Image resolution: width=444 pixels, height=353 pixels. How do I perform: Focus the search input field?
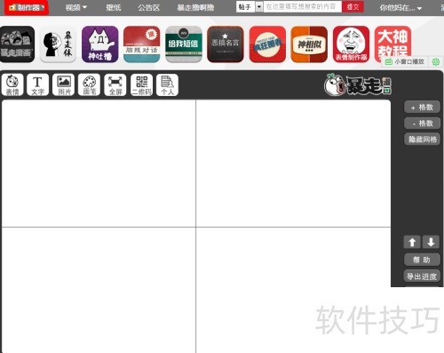click(x=302, y=7)
